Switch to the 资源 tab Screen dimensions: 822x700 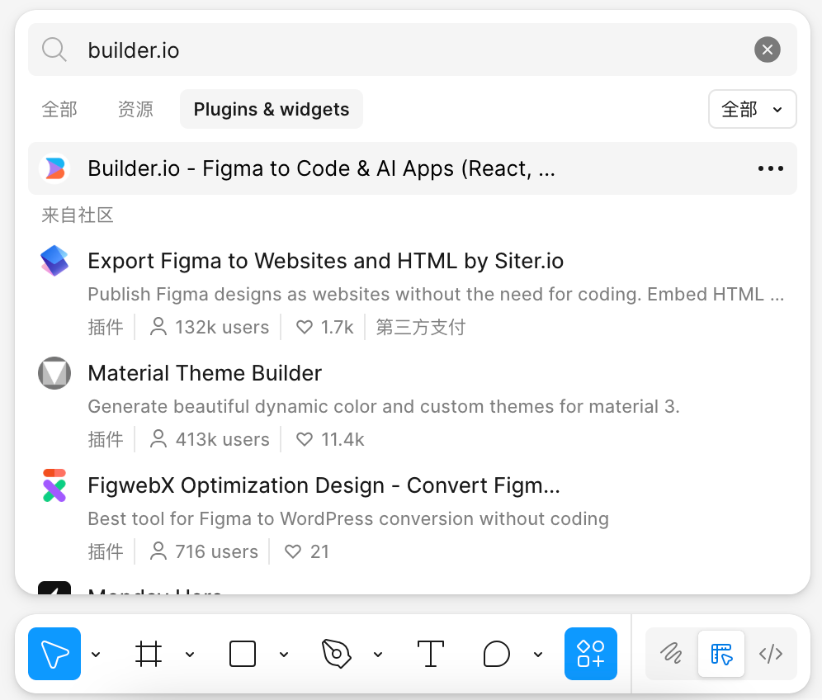[135, 109]
